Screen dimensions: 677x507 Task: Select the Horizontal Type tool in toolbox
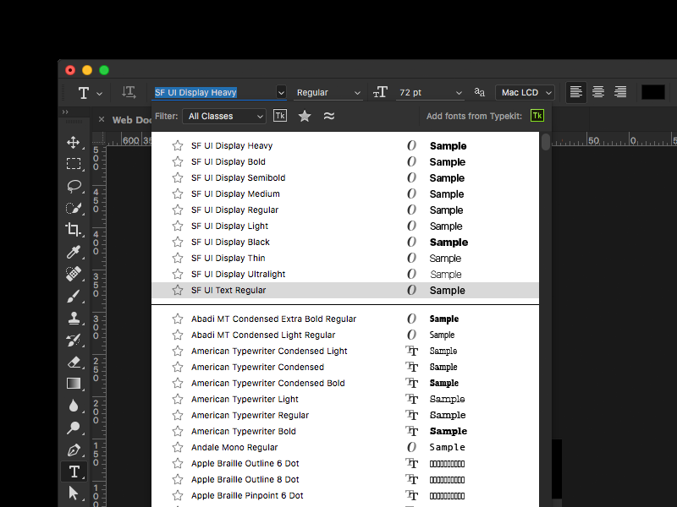click(74, 472)
